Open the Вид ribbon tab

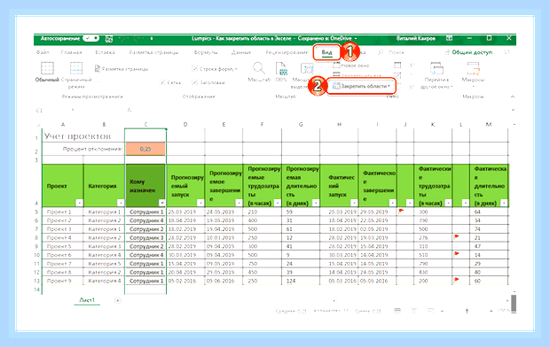pos(326,52)
